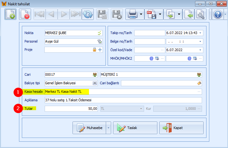Cancel changes with the diskette X icon
Image resolution: width=228 pixels, height=148 pixels.
(x=117, y=14)
